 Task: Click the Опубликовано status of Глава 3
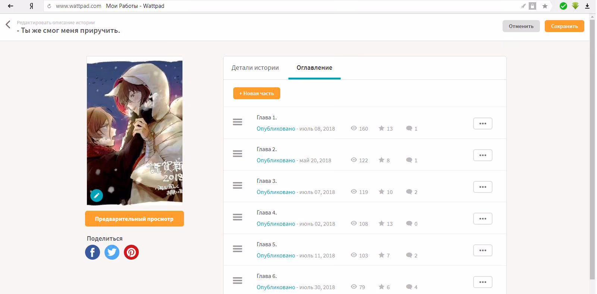276,192
